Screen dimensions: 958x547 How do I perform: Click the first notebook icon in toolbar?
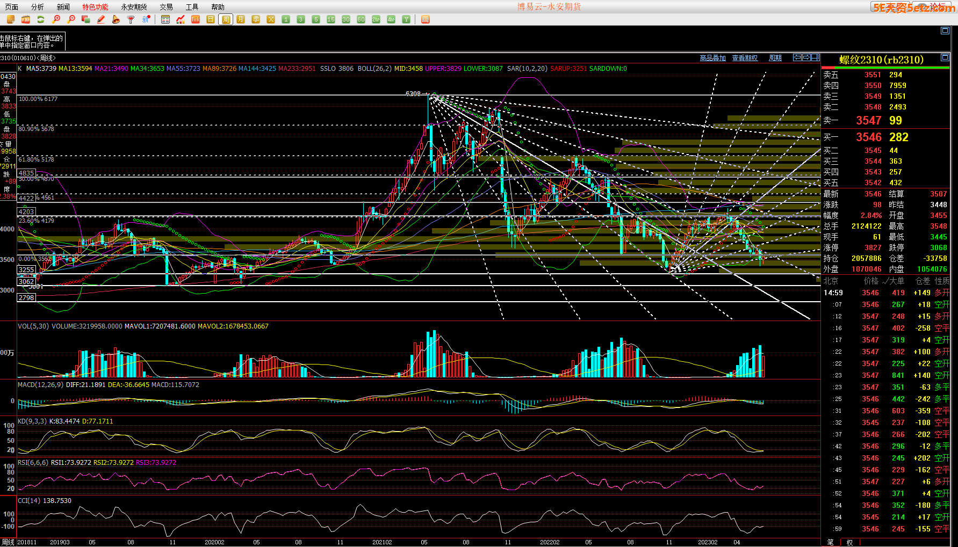[x=10, y=19]
